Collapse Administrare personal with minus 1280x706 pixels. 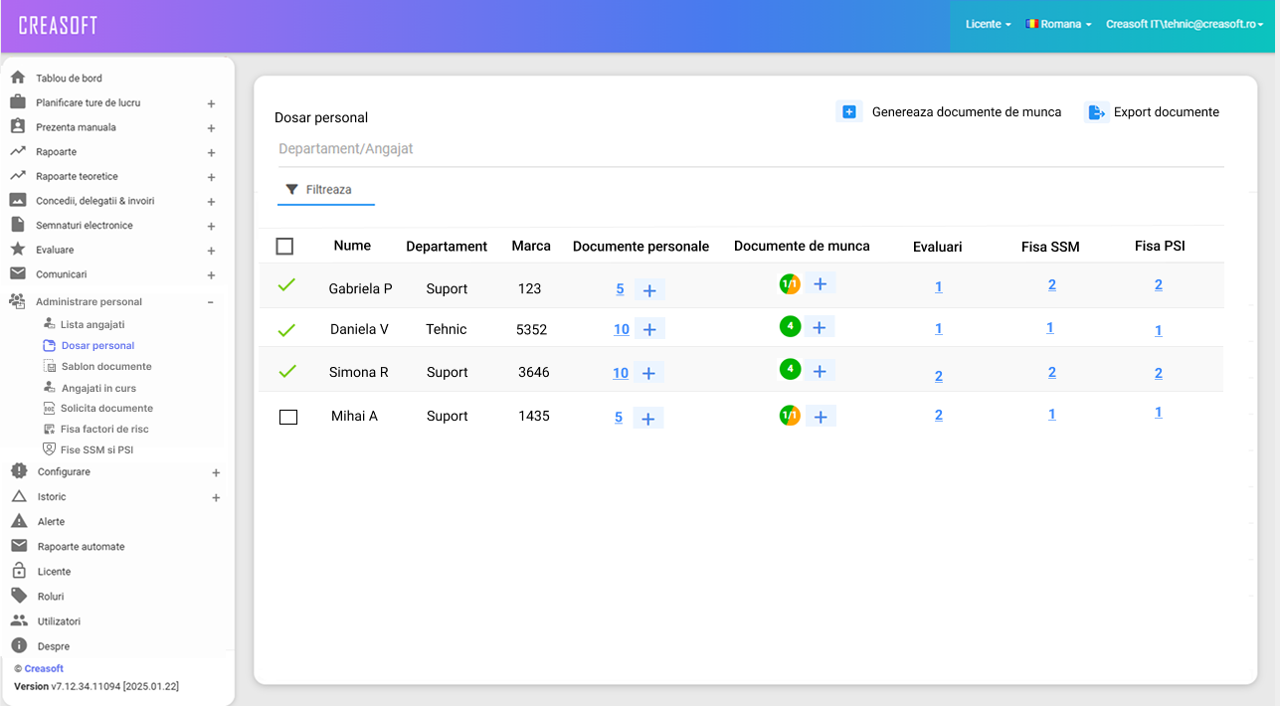(211, 302)
